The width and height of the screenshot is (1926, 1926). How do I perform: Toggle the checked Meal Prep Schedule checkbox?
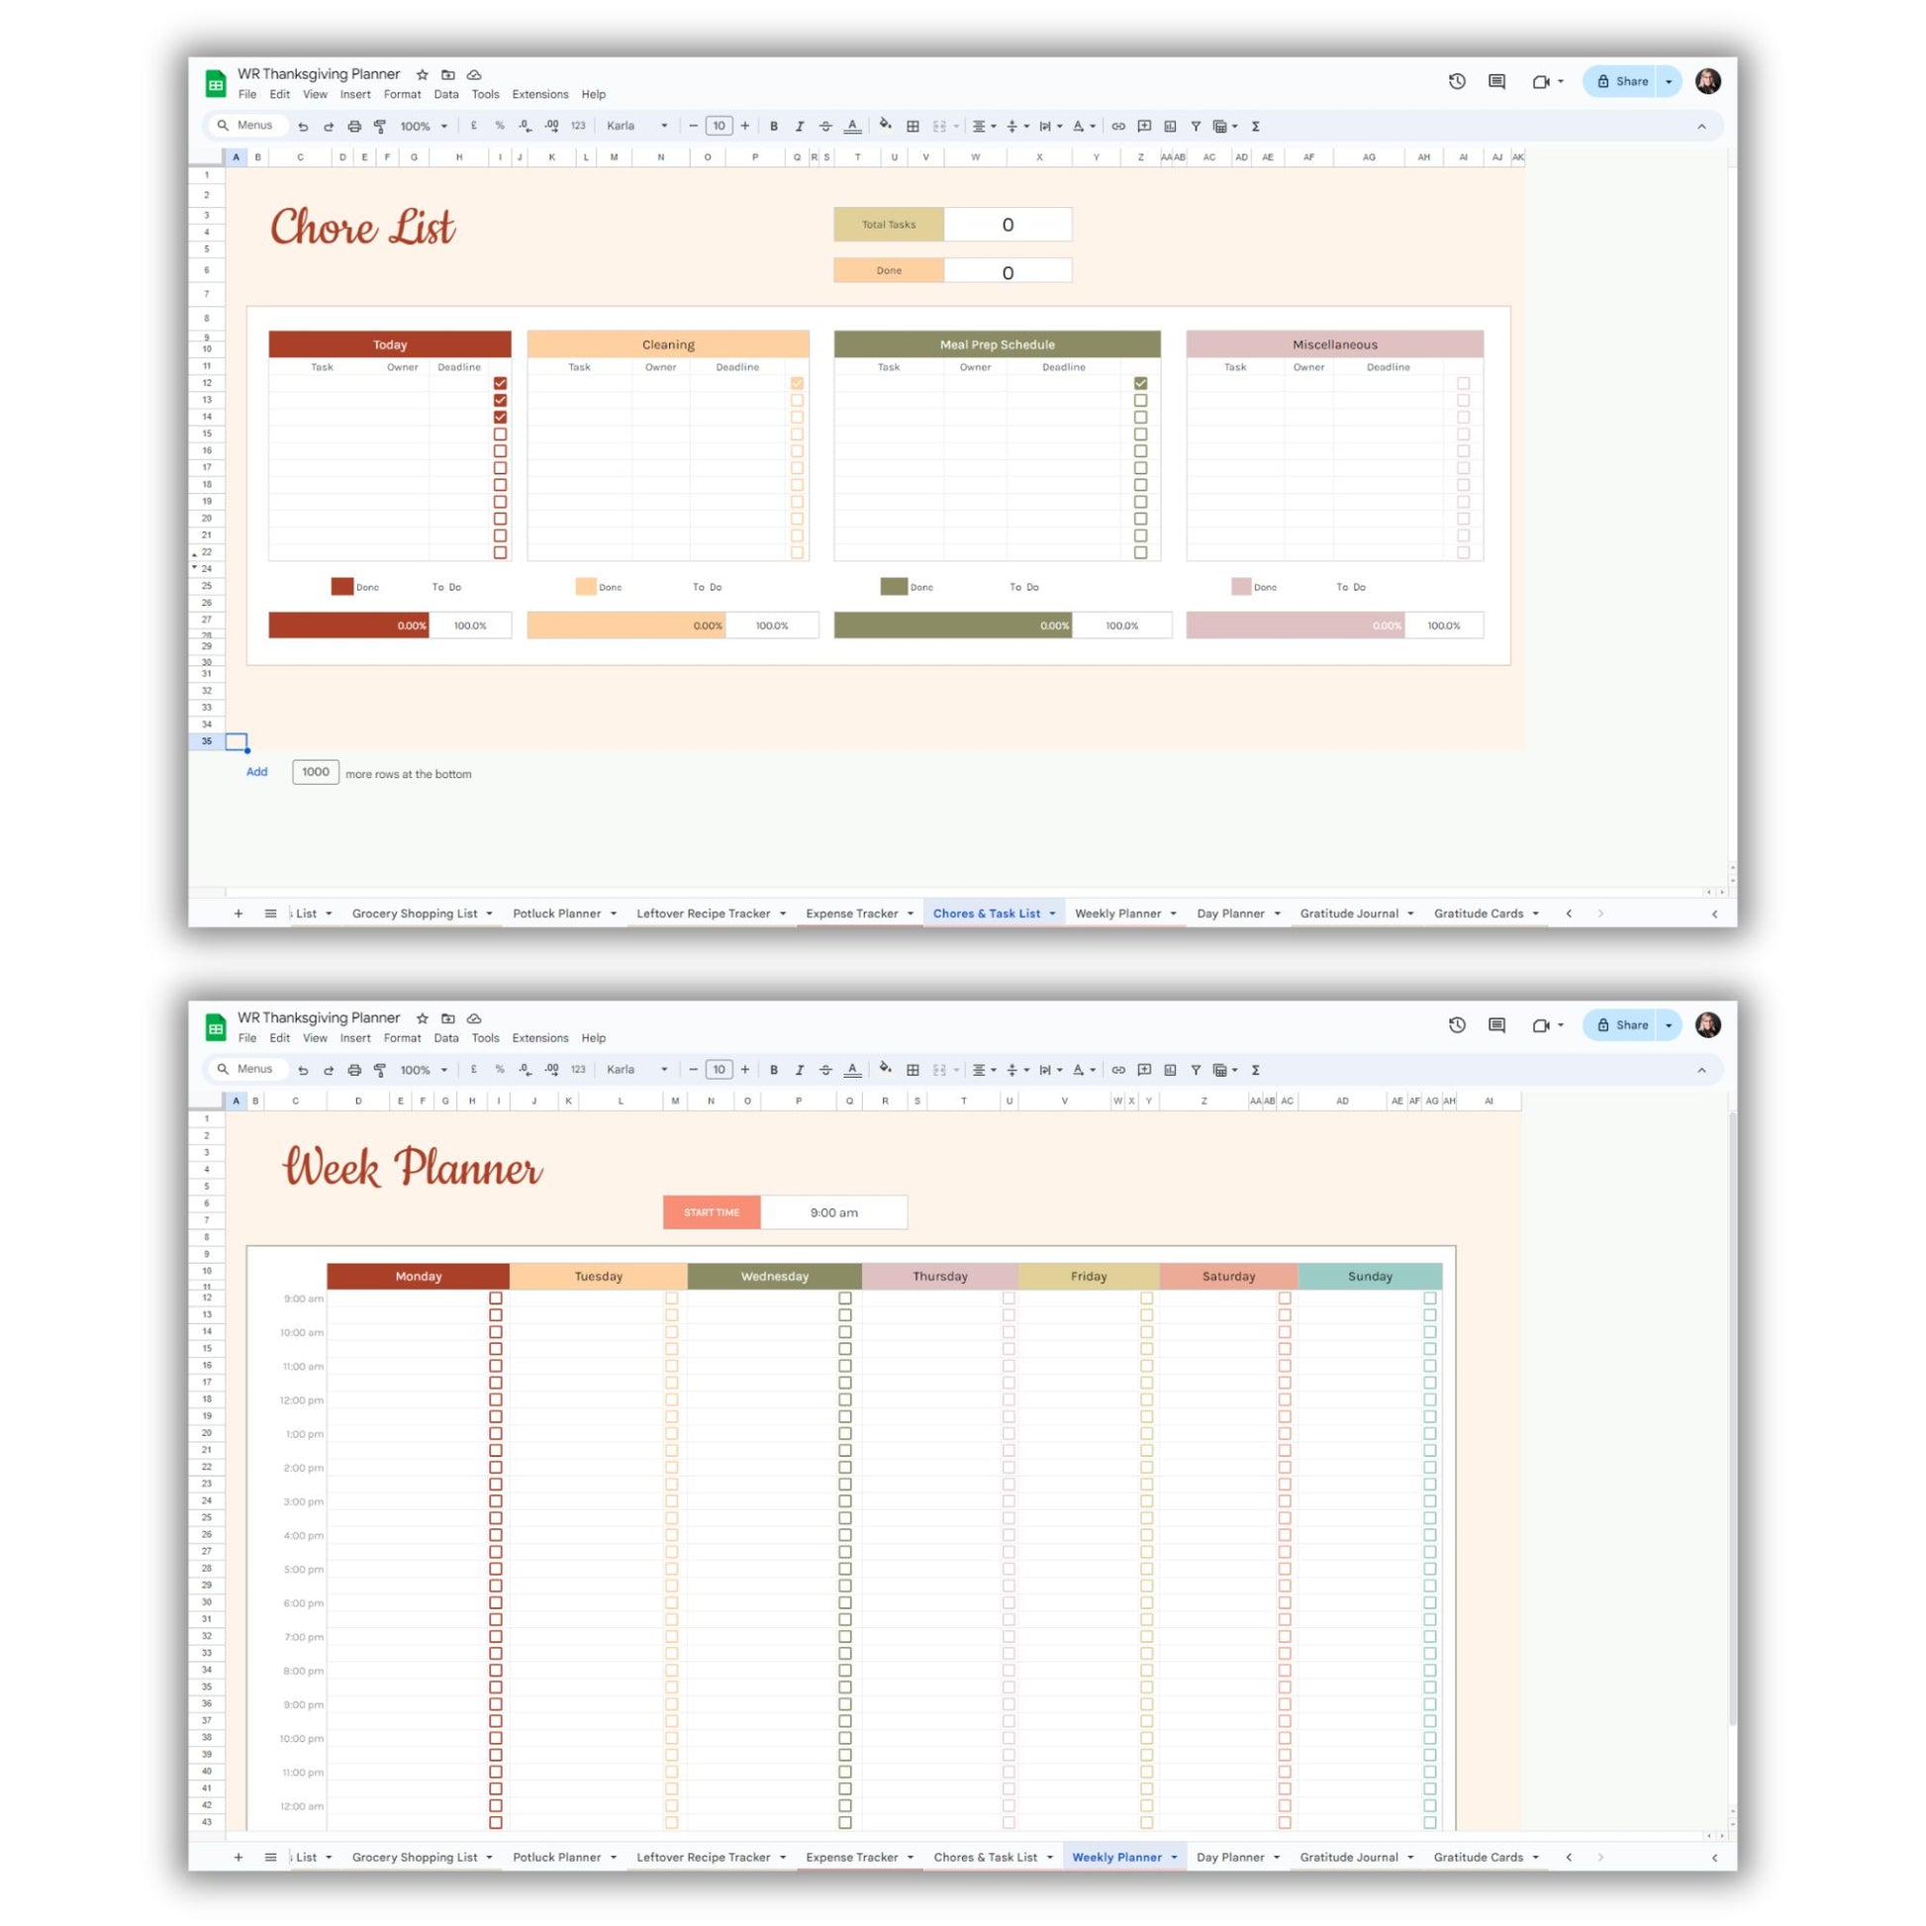click(x=1140, y=383)
